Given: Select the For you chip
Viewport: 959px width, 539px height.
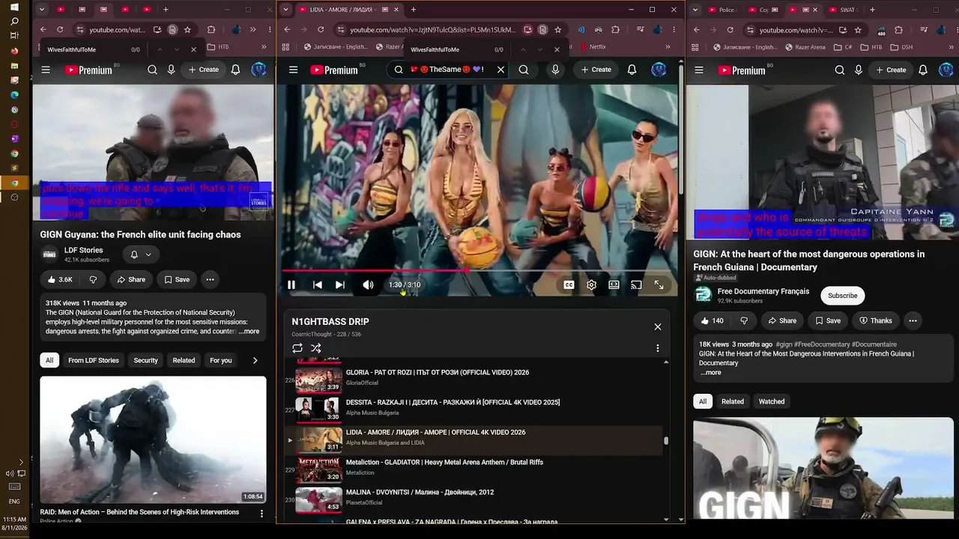Looking at the screenshot, I should (x=220, y=360).
